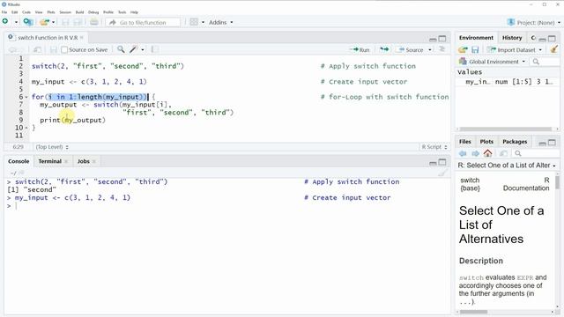Click the Environment pane horizontal scrollbar
Screen dimensions: 564x317
tap(505, 129)
